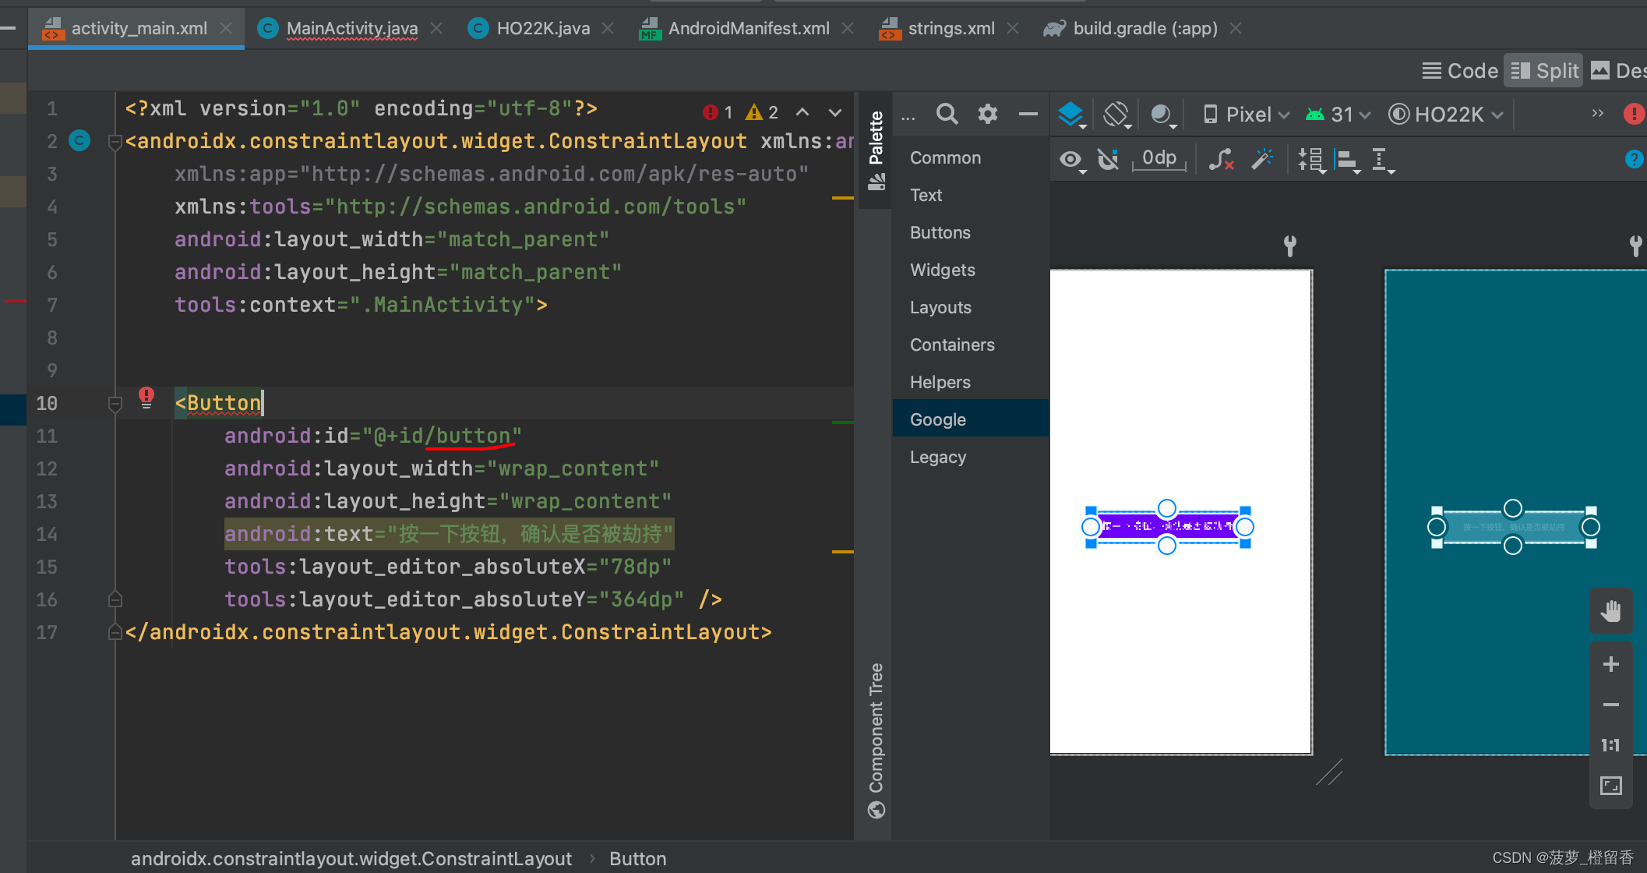Switch to Code view mode

pyautogui.click(x=1460, y=71)
